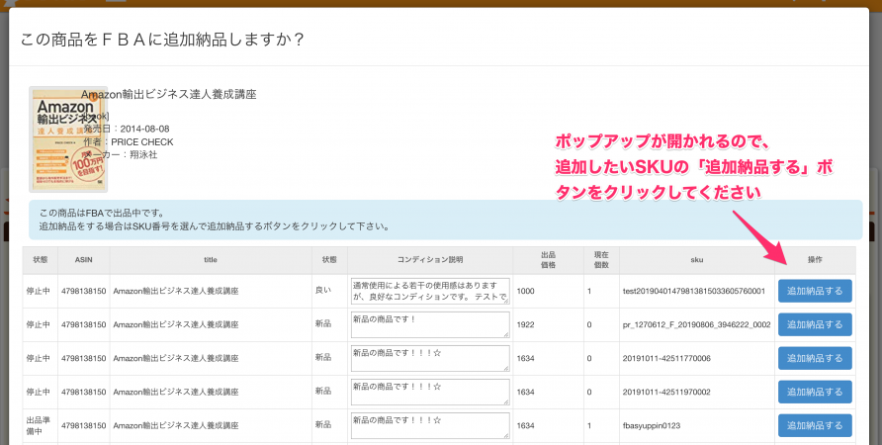Click the 良い condition cell
The width and height of the screenshot is (882, 445).
[329, 291]
